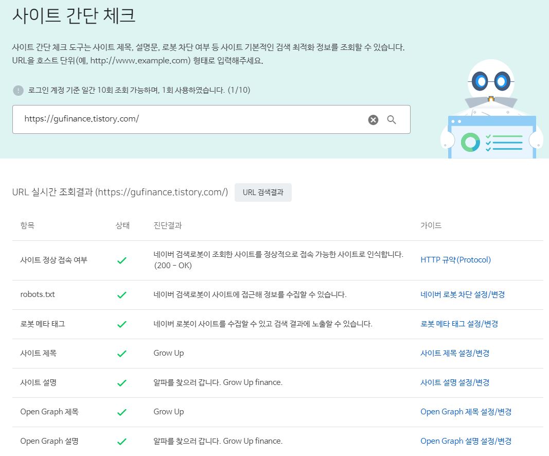Open the HTTP 규약(Protocol) guide link
Image resolution: width=549 pixels, height=456 pixels.
pos(455,260)
